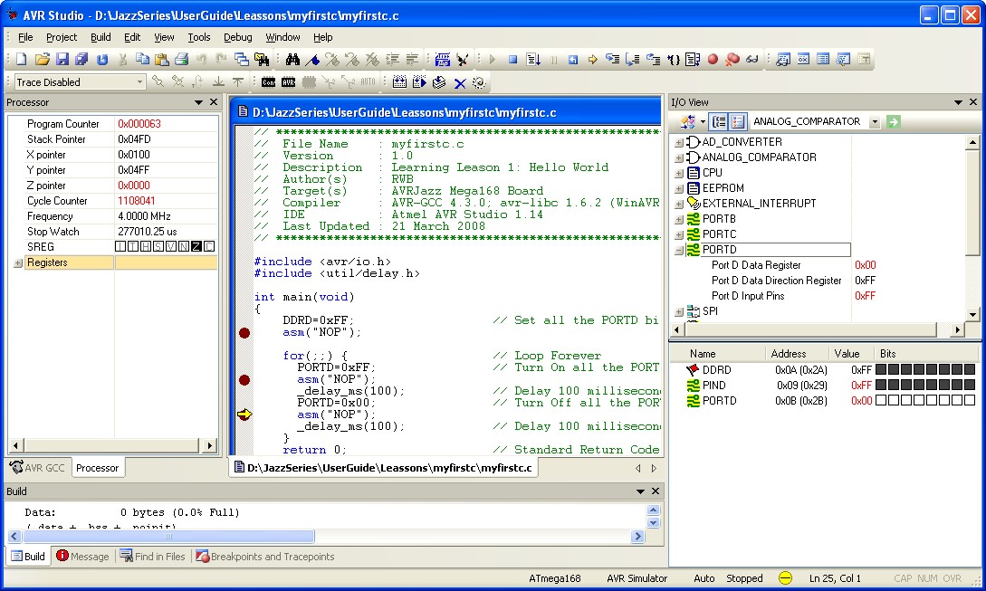Click the Processor panel horizontal scroll right arrow

(209, 445)
